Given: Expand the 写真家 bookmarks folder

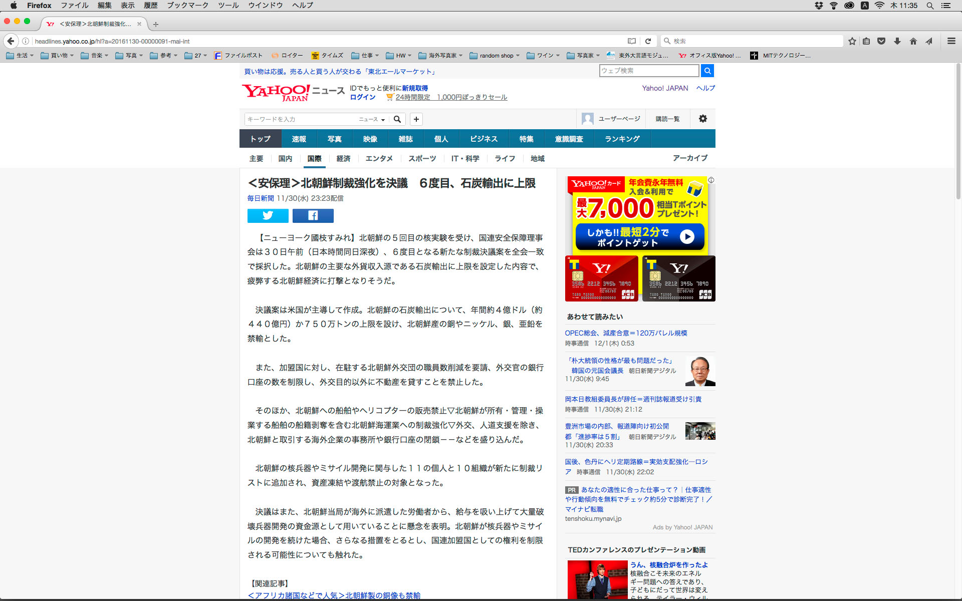Looking at the screenshot, I should click(584, 56).
